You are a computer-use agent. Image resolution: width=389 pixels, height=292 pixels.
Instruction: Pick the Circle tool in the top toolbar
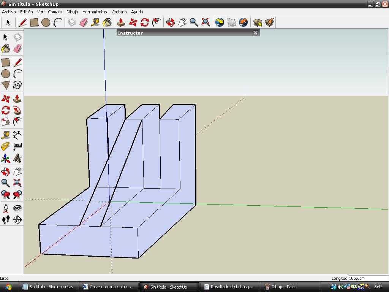[46, 22]
